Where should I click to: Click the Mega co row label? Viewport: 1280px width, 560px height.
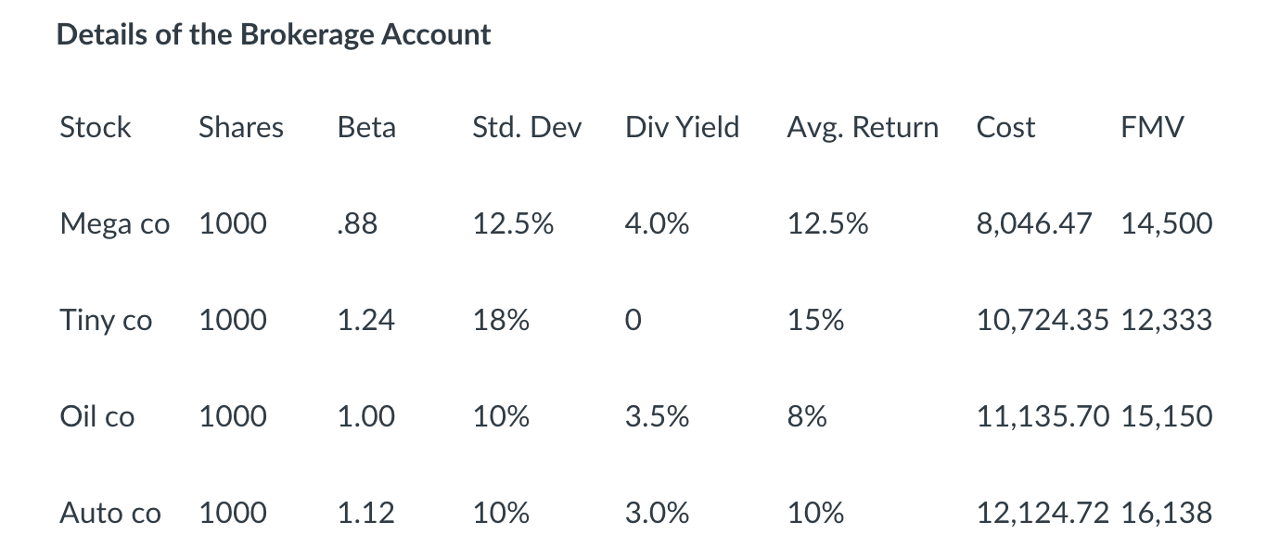click(115, 224)
